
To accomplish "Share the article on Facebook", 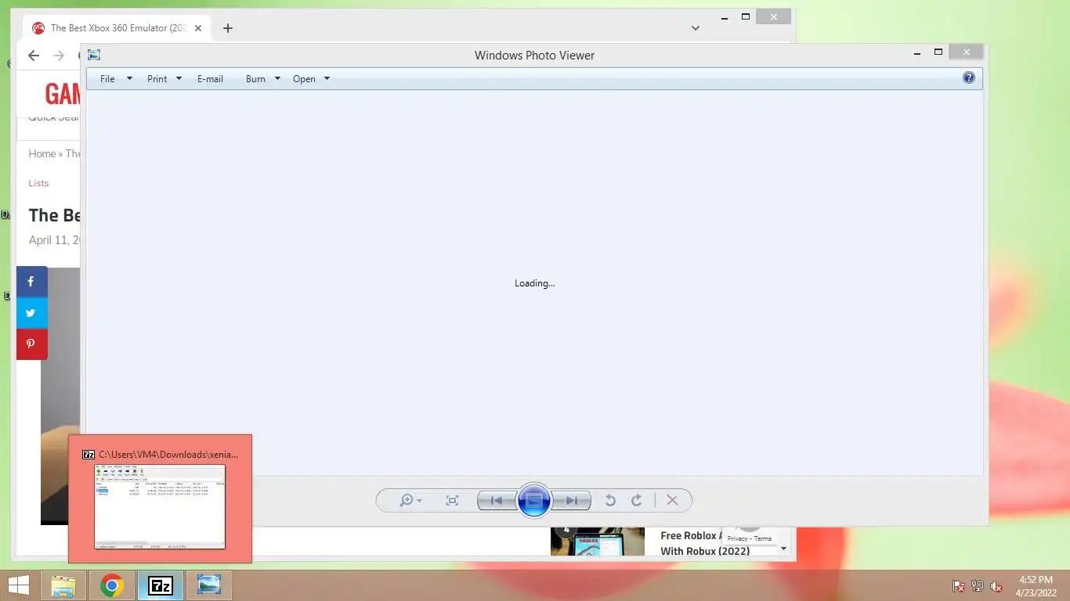I will tap(31, 282).
